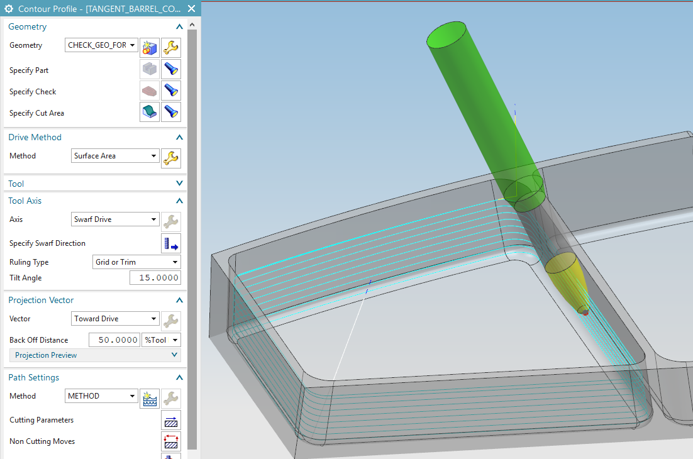693x459 pixels.
Task: Click the Display Part flashlight icon
Action: tap(170, 69)
